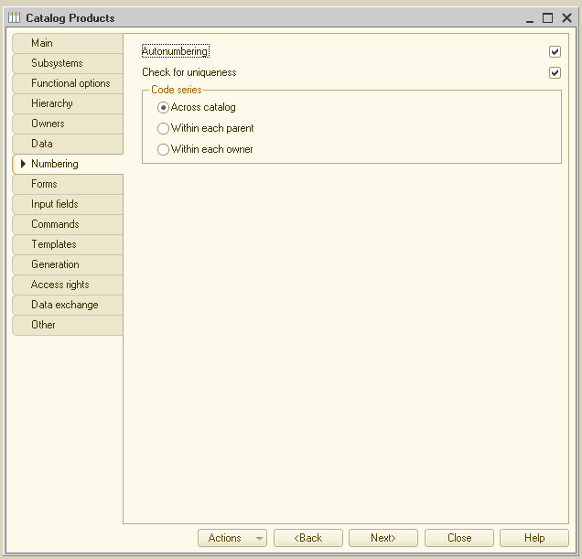
Task: Open the Actions dropdown menu
Action: [x=232, y=538]
